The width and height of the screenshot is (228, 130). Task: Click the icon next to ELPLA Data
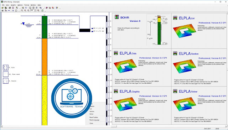pyautogui.click(x=116, y=53)
